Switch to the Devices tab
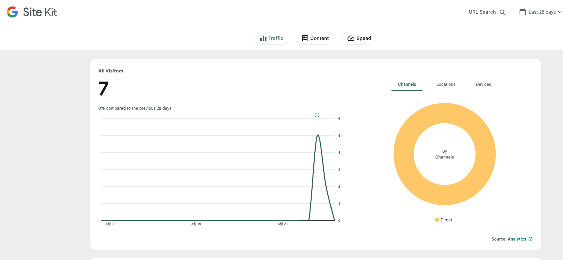 (483, 84)
